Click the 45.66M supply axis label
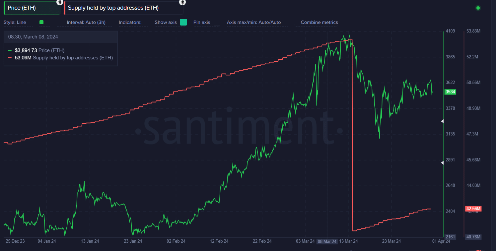Image resolution: width=496 pixels, height=251 pixels. pyautogui.click(x=473, y=160)
